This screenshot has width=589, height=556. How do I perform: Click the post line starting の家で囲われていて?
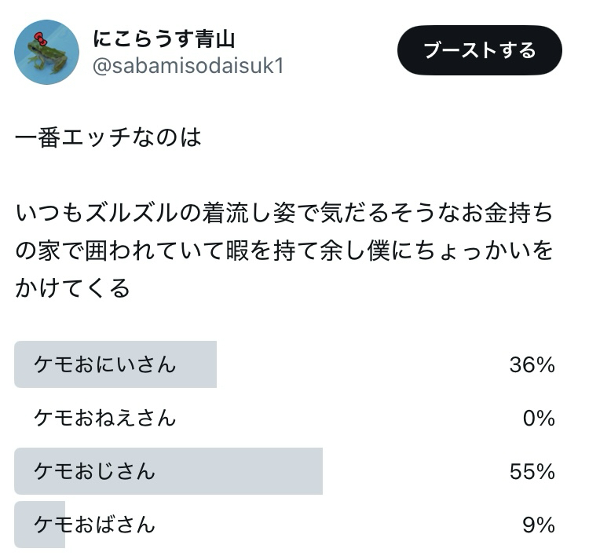coord(283,251)
